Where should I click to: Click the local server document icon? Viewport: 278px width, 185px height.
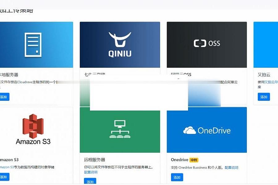(x=33, y=45)
